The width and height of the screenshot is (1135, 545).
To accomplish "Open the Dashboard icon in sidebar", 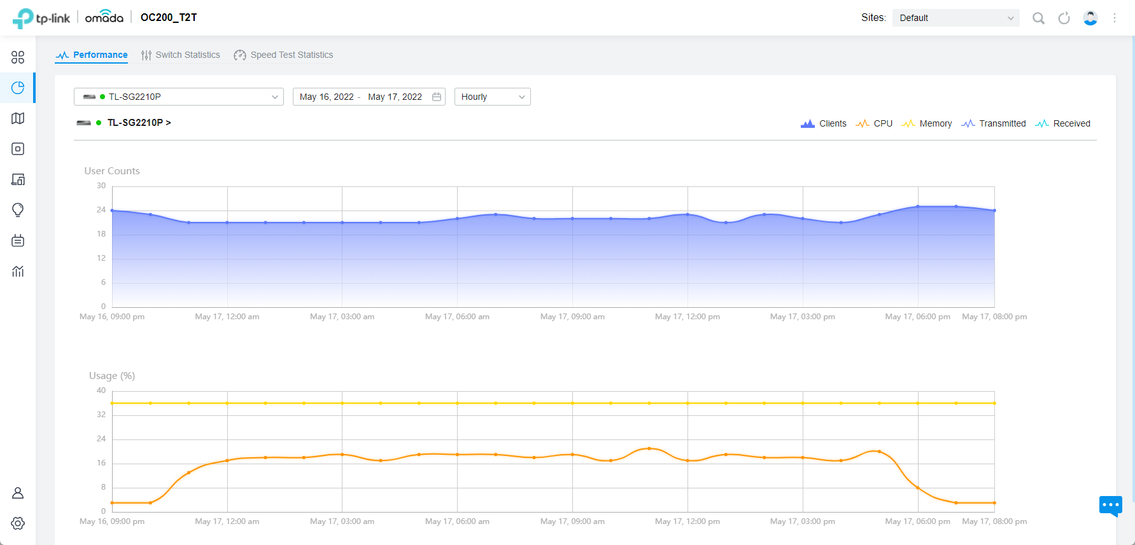I will (x=18, y=57).
